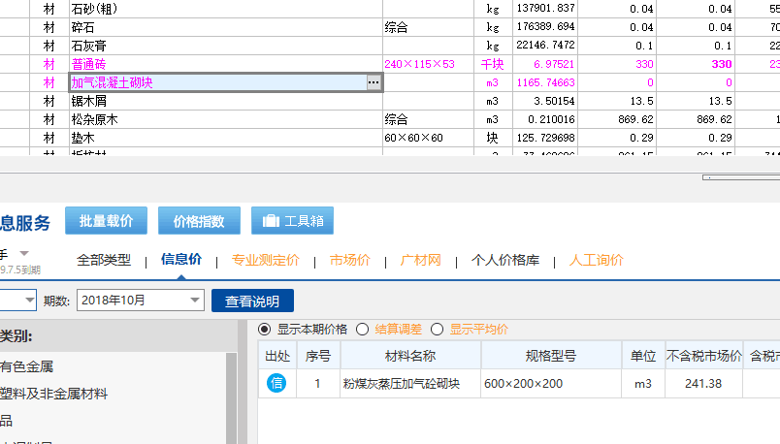Select the 普通砖 row name
780x444 pixels.
pyautogui.click(x=88, y=64)
